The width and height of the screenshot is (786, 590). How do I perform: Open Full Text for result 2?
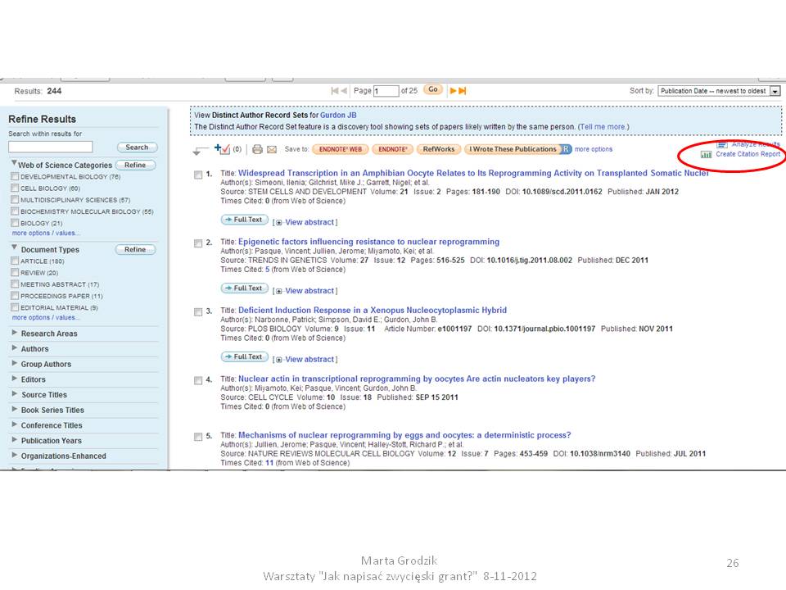245,288
